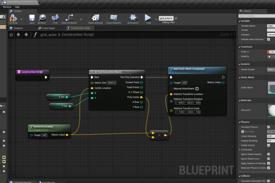275x183 pixels.
Task: Start Simulation mode
Action: coord(133,19)
